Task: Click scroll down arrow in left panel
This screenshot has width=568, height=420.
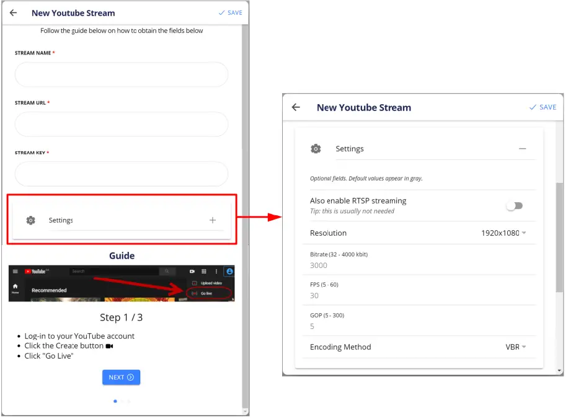Action: [x=245, y=412]
